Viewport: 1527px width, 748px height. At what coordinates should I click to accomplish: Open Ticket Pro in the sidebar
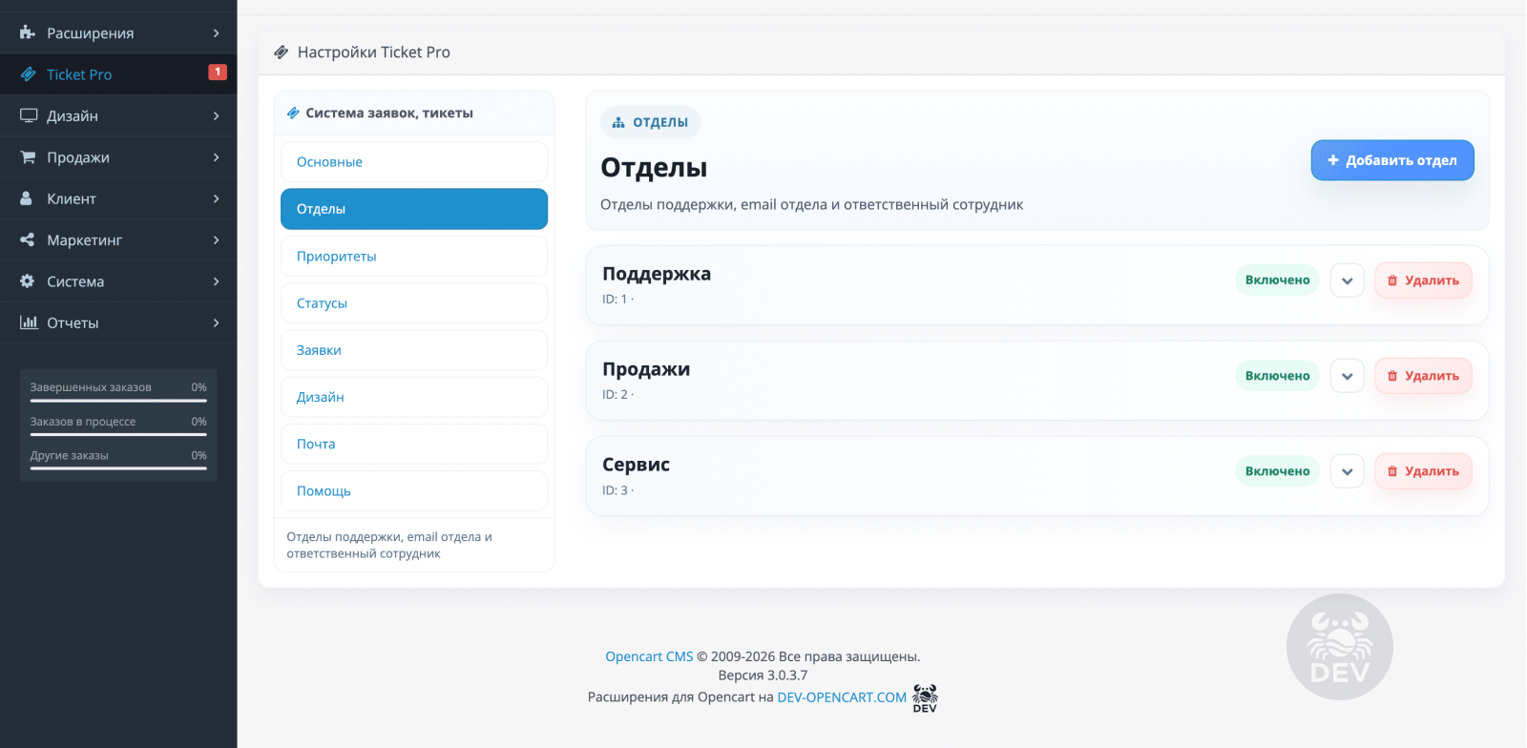(x=118, y=74)
